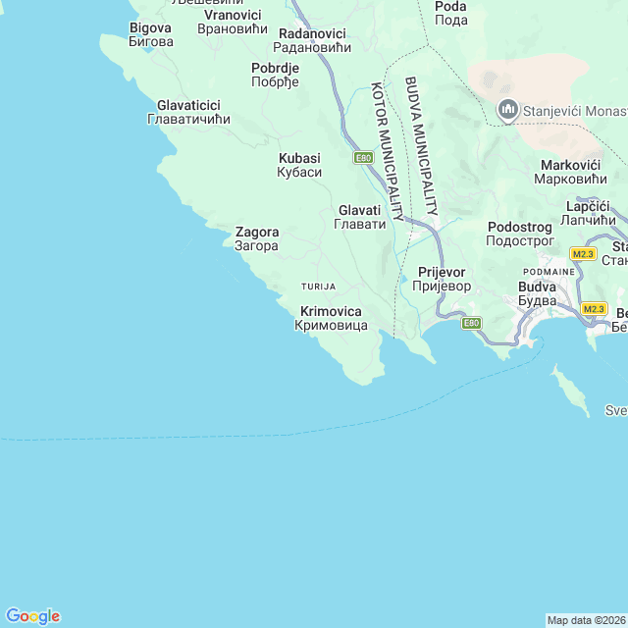
Task: Click the KOTOR MUNICIPALITY boundary label
Action: 388,151
